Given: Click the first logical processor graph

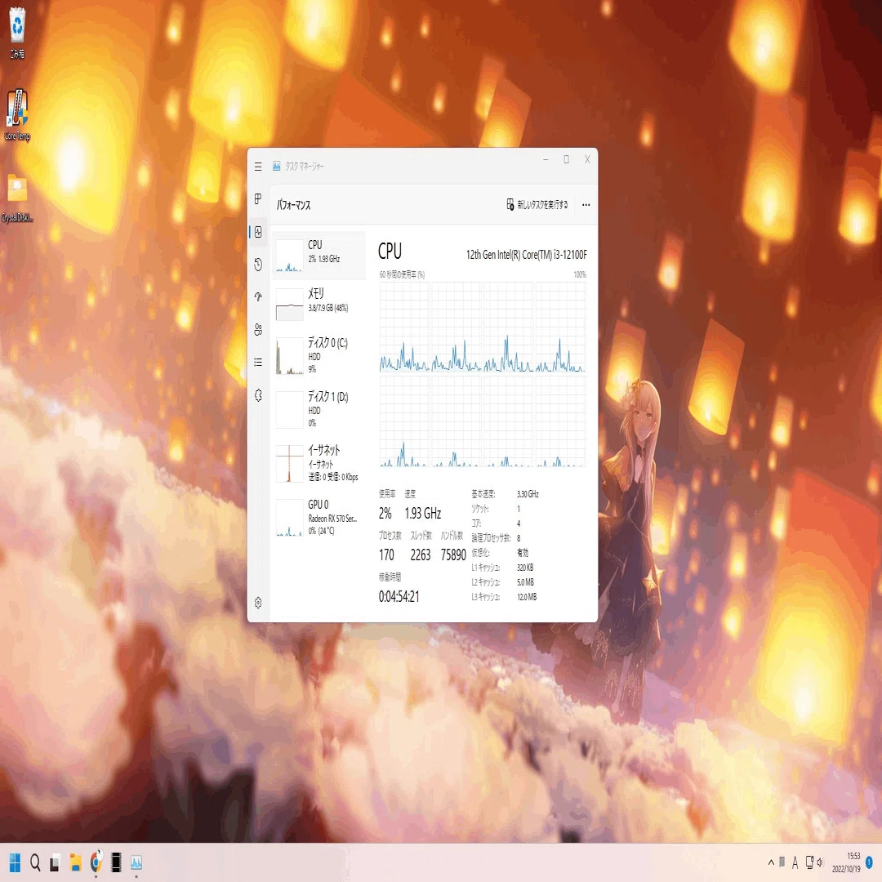Looking at the screenshot, I should click(x=404, y=327).
